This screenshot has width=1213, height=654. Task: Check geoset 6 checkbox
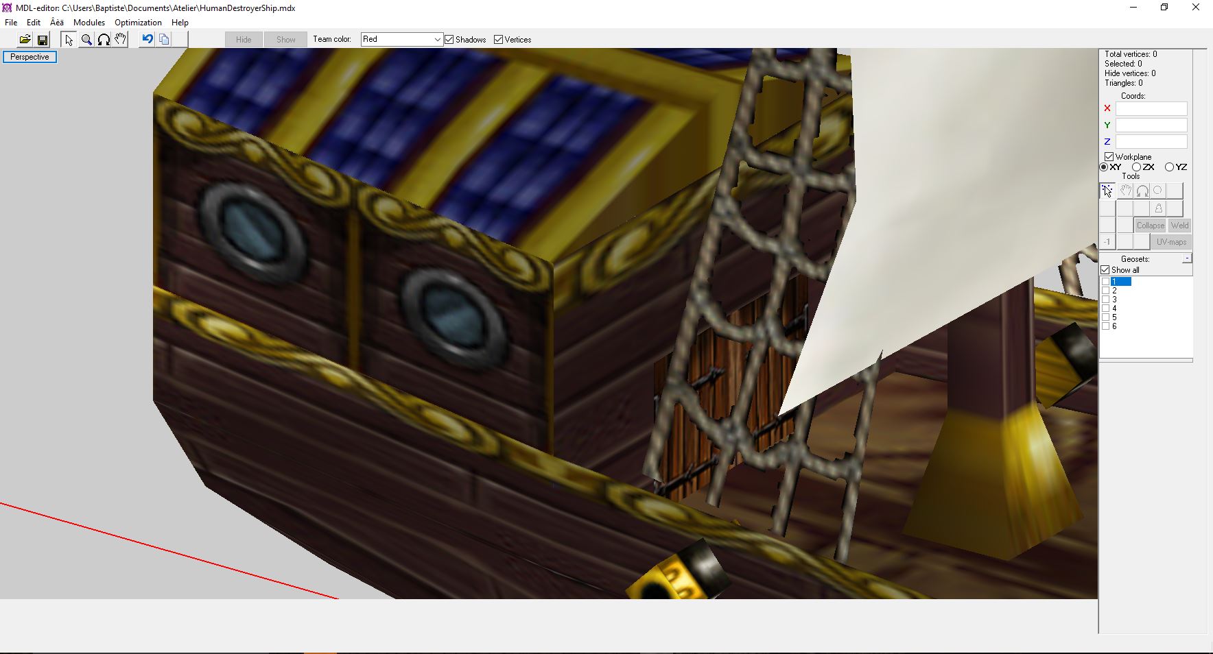[1105, 326]
